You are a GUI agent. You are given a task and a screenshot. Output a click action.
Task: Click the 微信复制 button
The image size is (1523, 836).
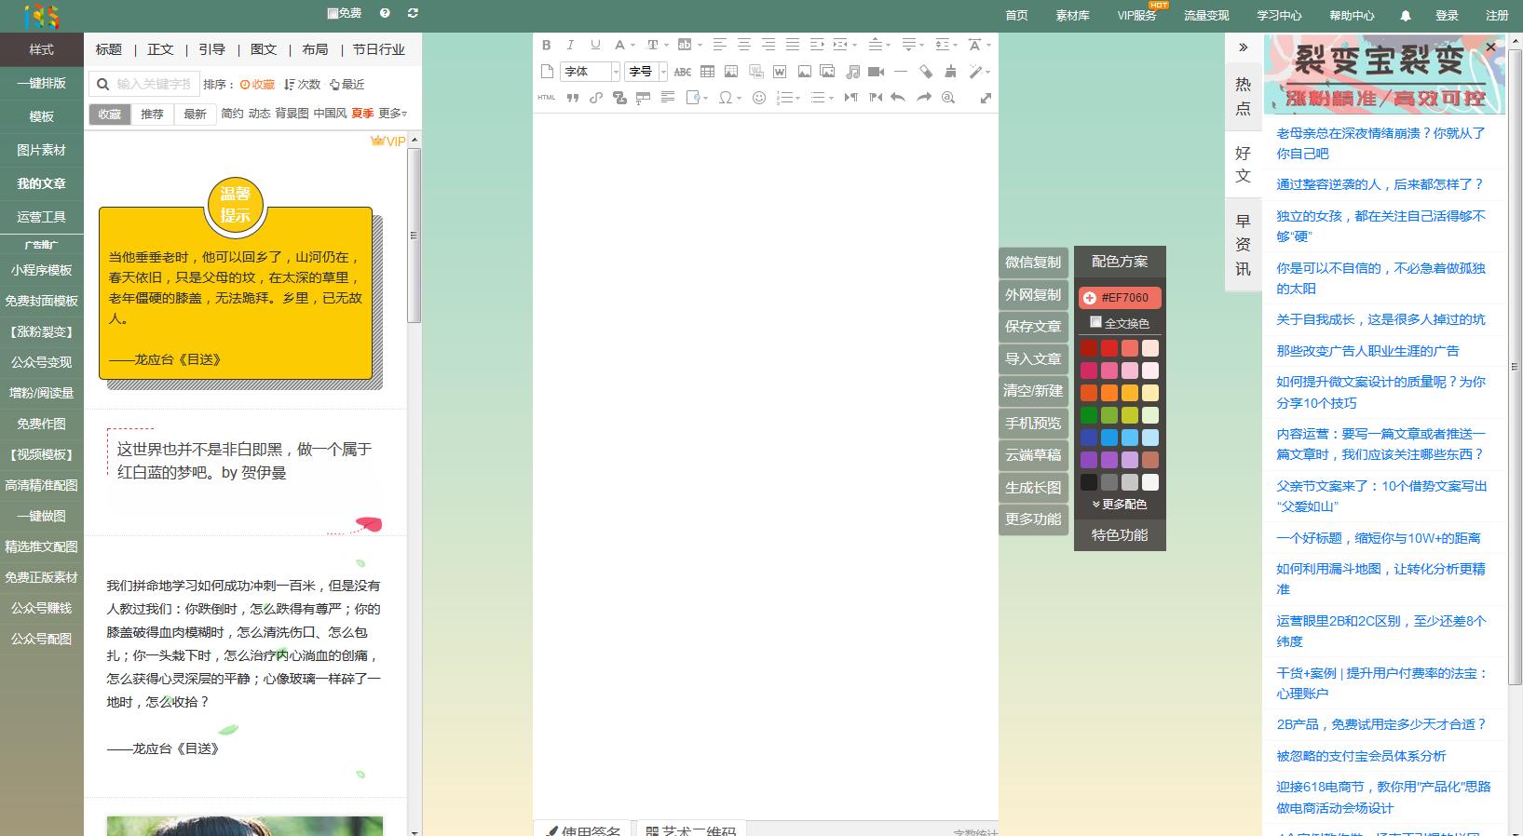click(x=1033, y=263)
